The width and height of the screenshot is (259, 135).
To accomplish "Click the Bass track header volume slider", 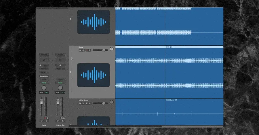I will pos(100,50).
